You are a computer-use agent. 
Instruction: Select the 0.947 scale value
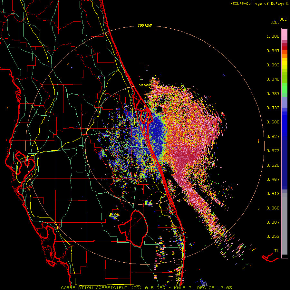[x=273, y=51]
